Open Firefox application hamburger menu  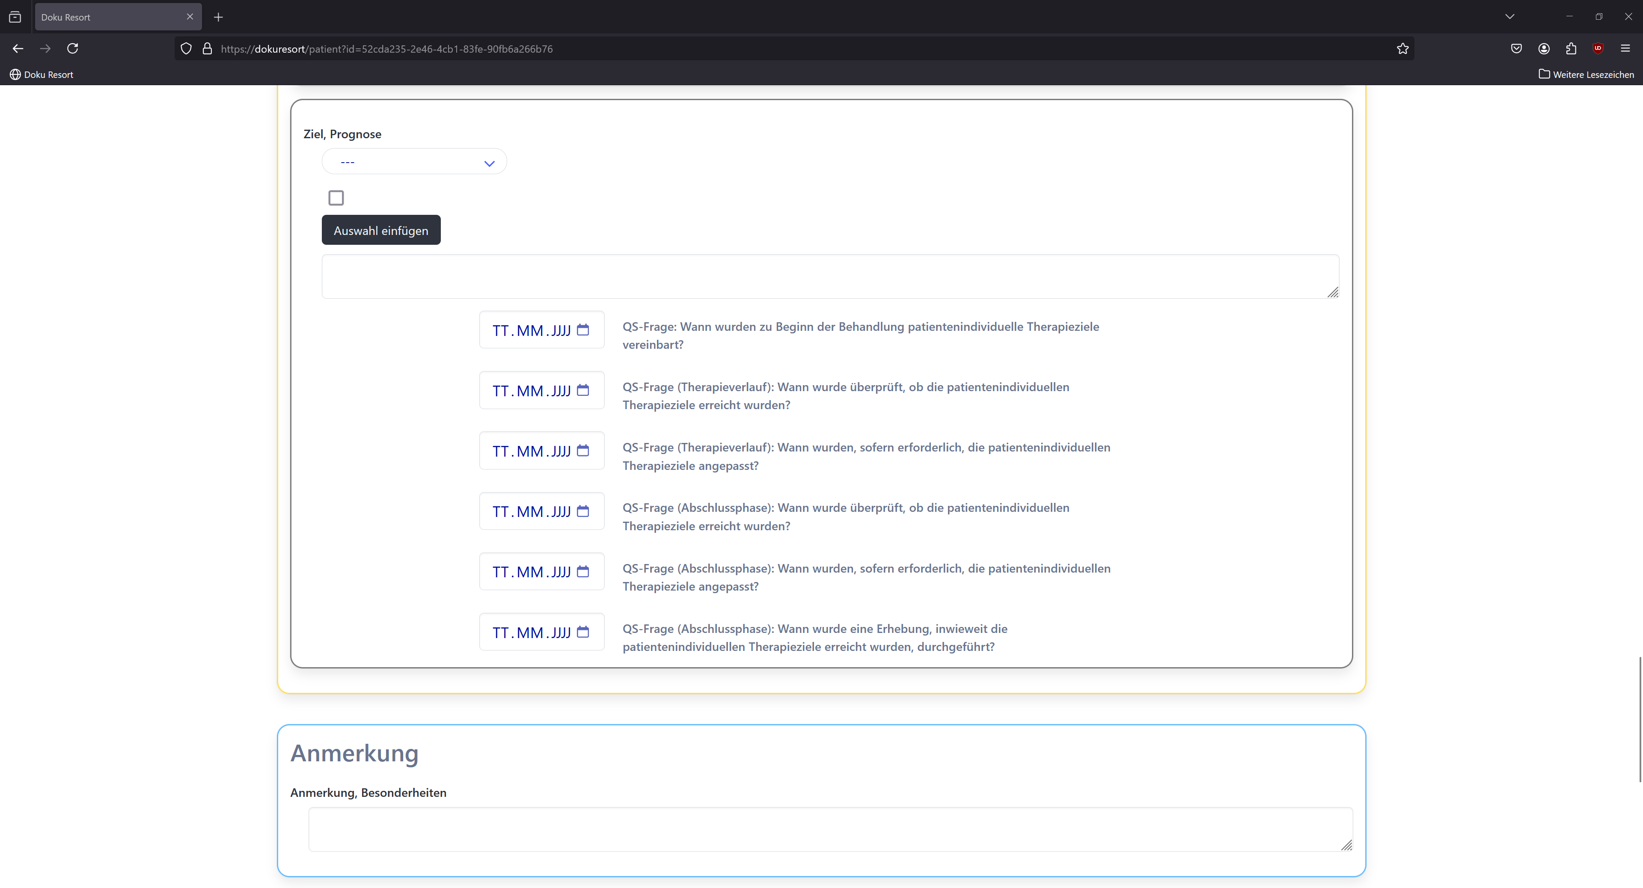point(1625,48)
